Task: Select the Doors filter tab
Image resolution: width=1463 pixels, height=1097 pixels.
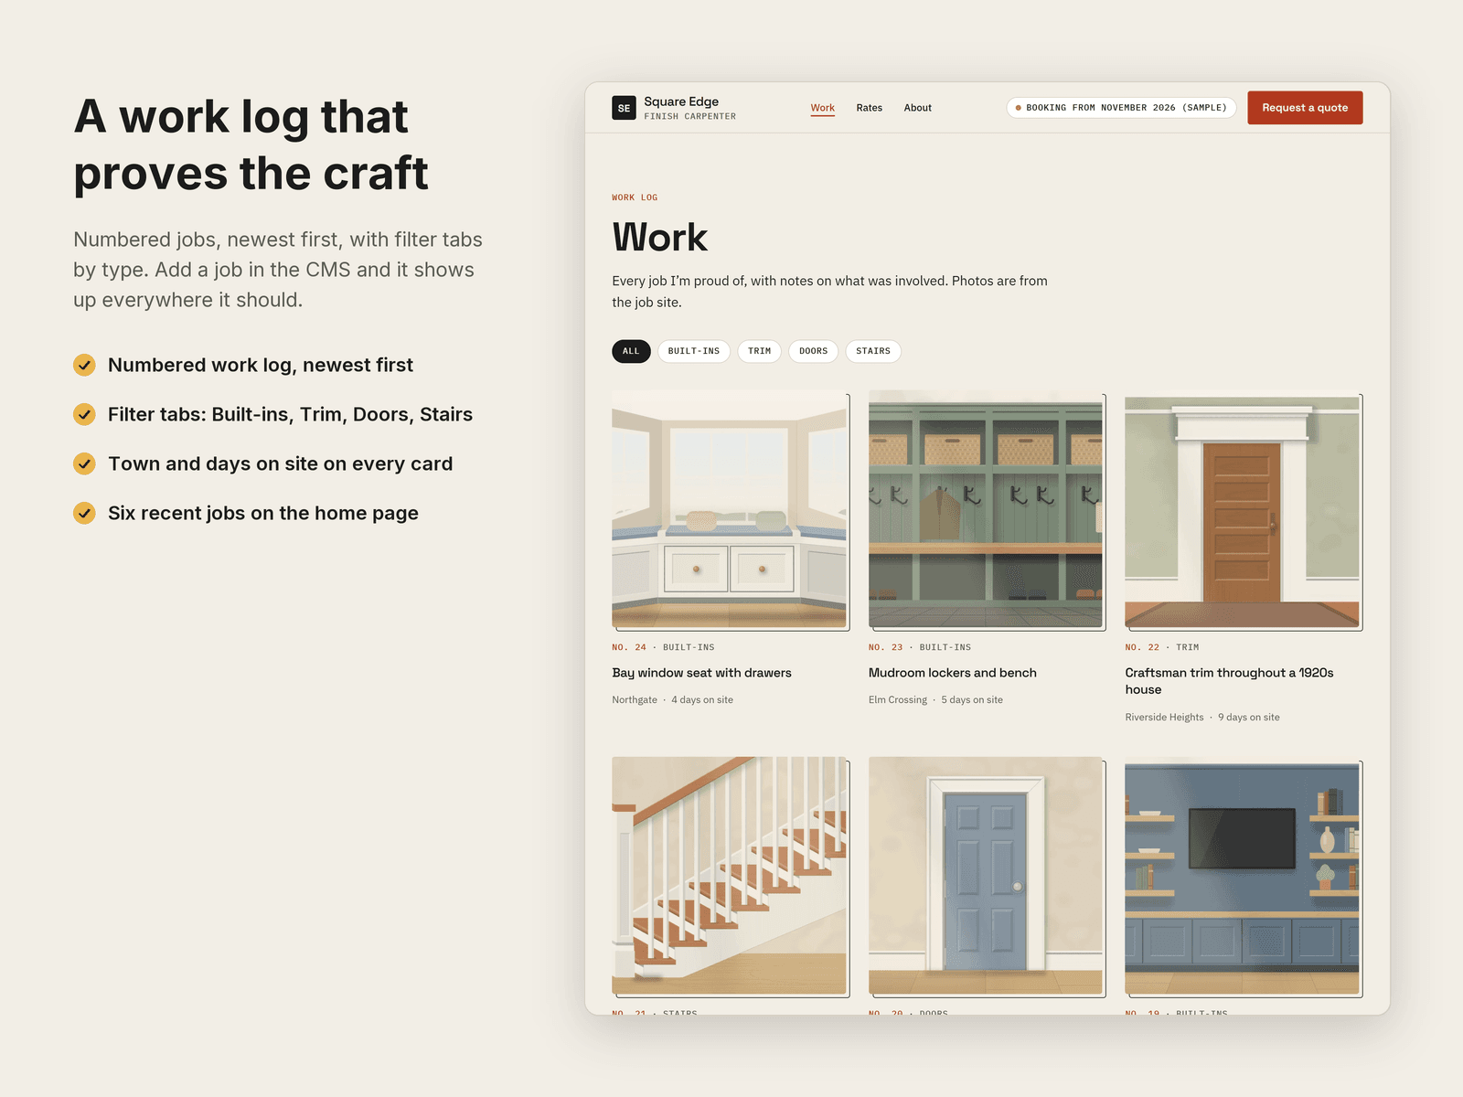Action: click(813, 351)
